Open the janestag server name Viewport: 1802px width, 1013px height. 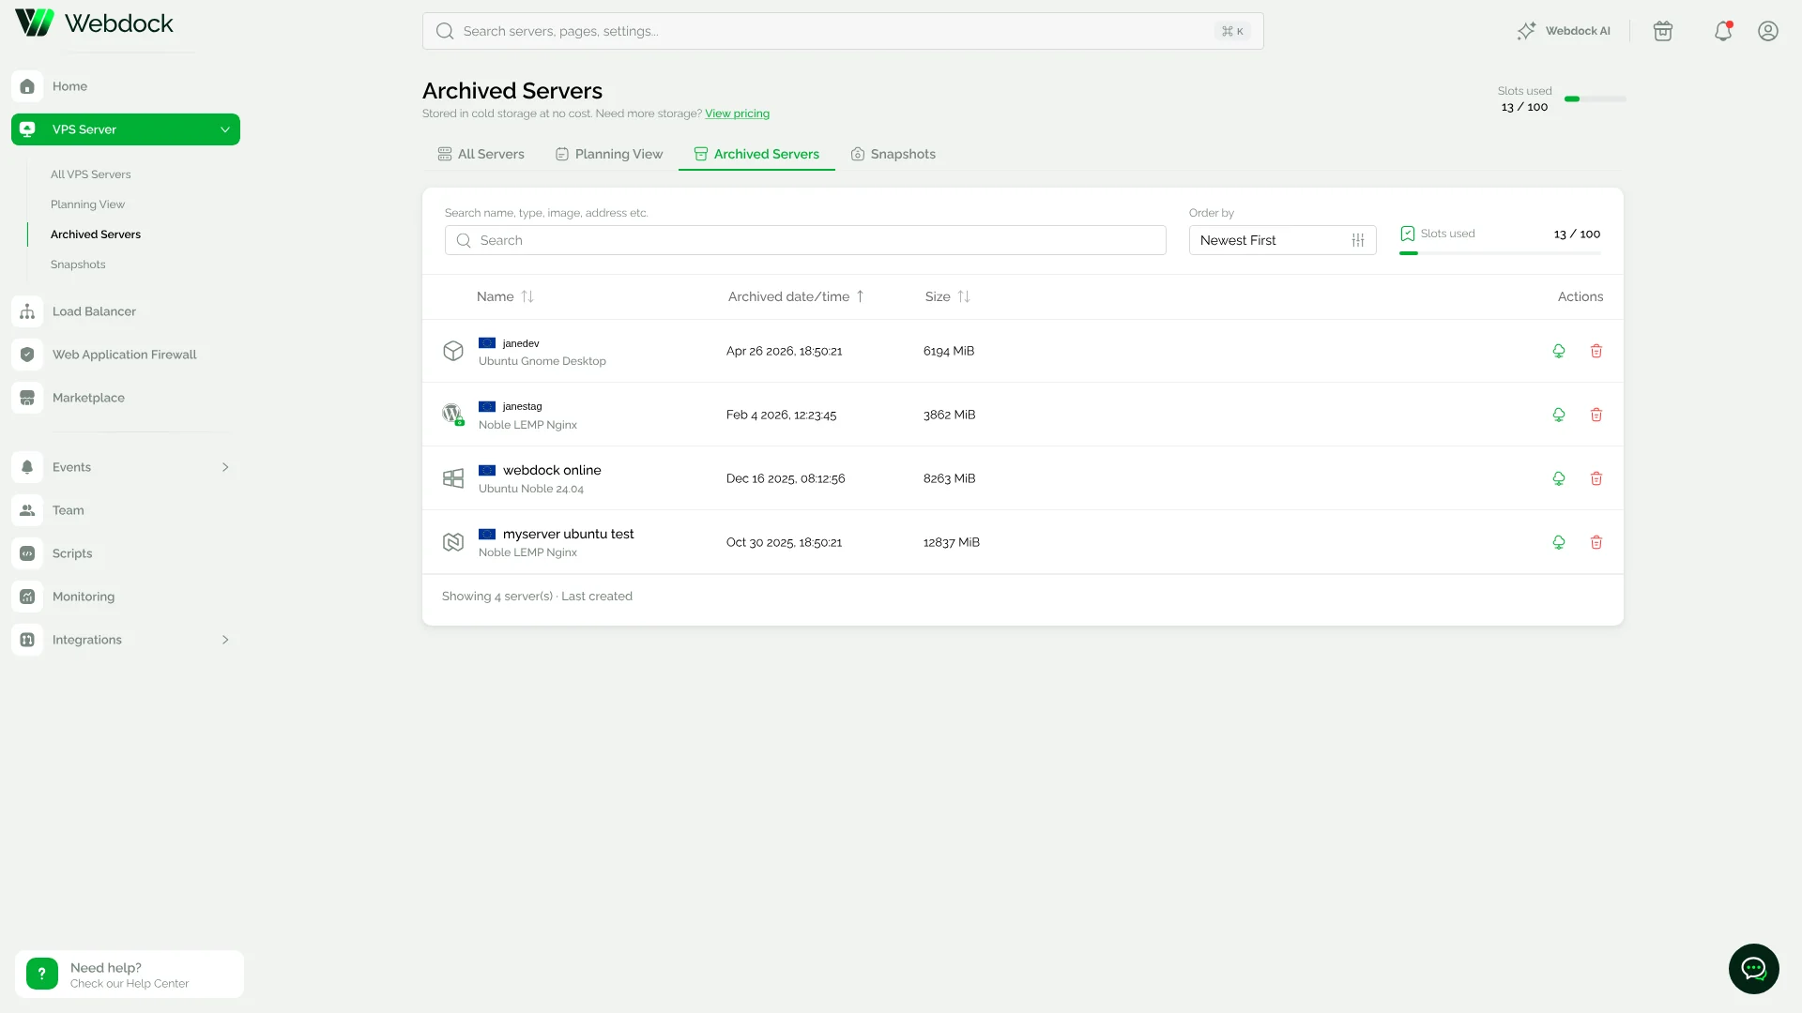tap(522, 406)
